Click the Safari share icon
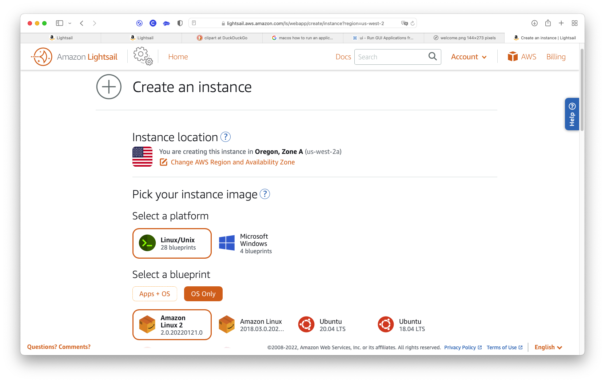Image resolution: width=605 pixels, height=382 pixels. coord(548,23)
